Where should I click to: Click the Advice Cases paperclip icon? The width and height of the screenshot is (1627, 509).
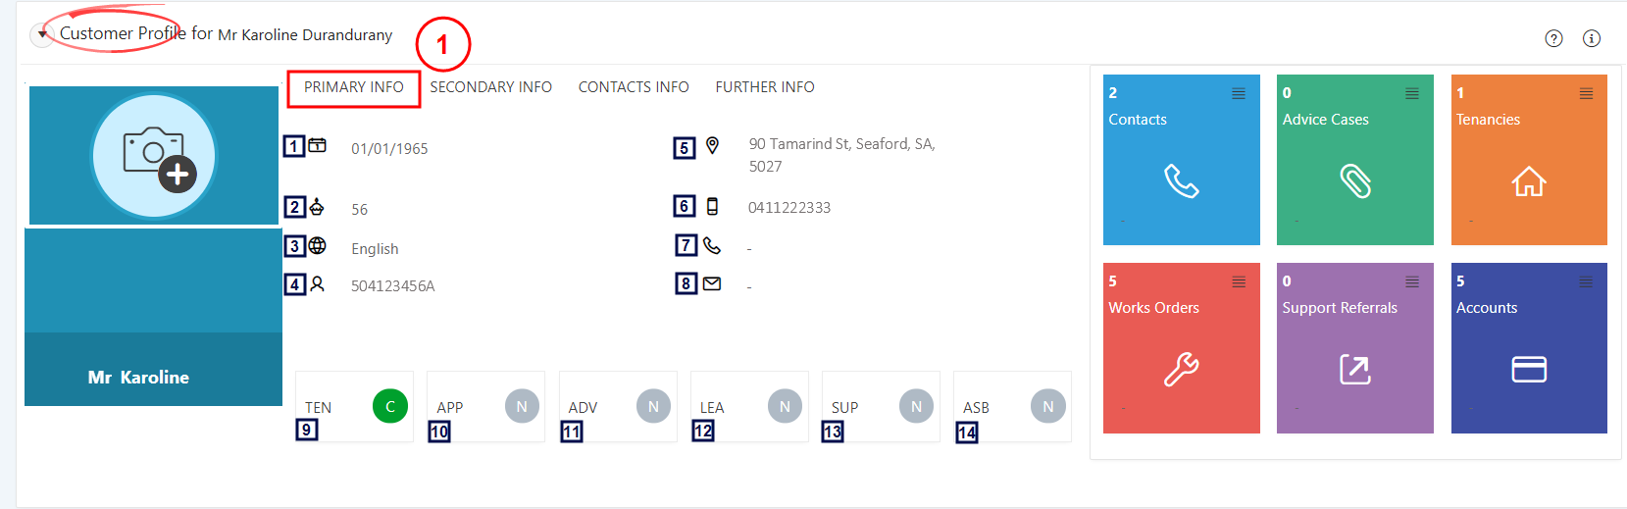(x=1355, y=181)
